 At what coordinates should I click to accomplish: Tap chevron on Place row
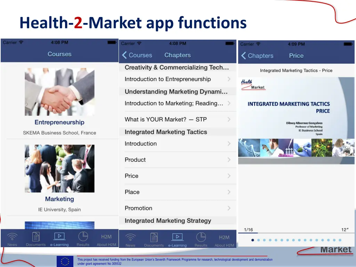tap(229, 192)
